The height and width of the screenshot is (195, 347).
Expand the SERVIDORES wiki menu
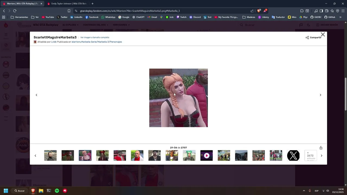(121, 25)
